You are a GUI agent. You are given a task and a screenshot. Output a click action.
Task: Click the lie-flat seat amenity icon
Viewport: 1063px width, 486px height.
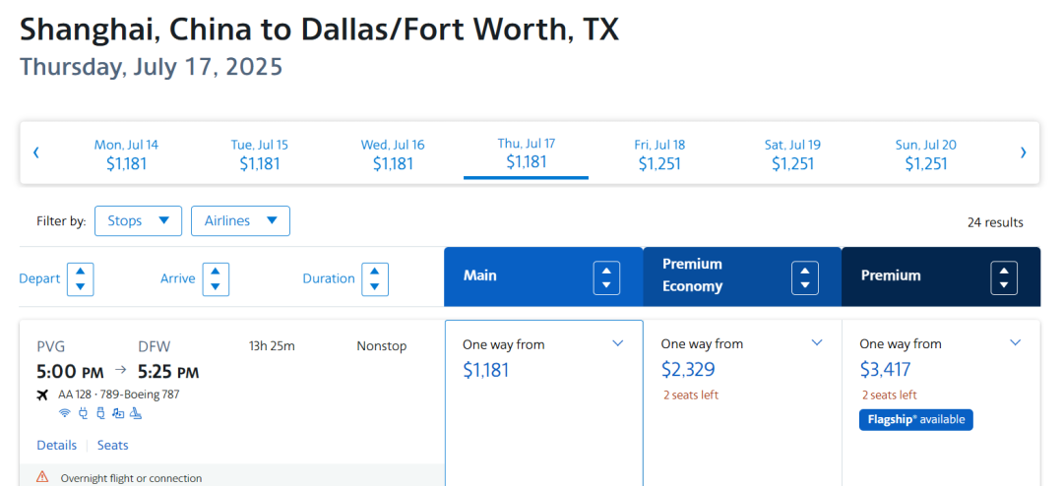(x=136, y=413)
